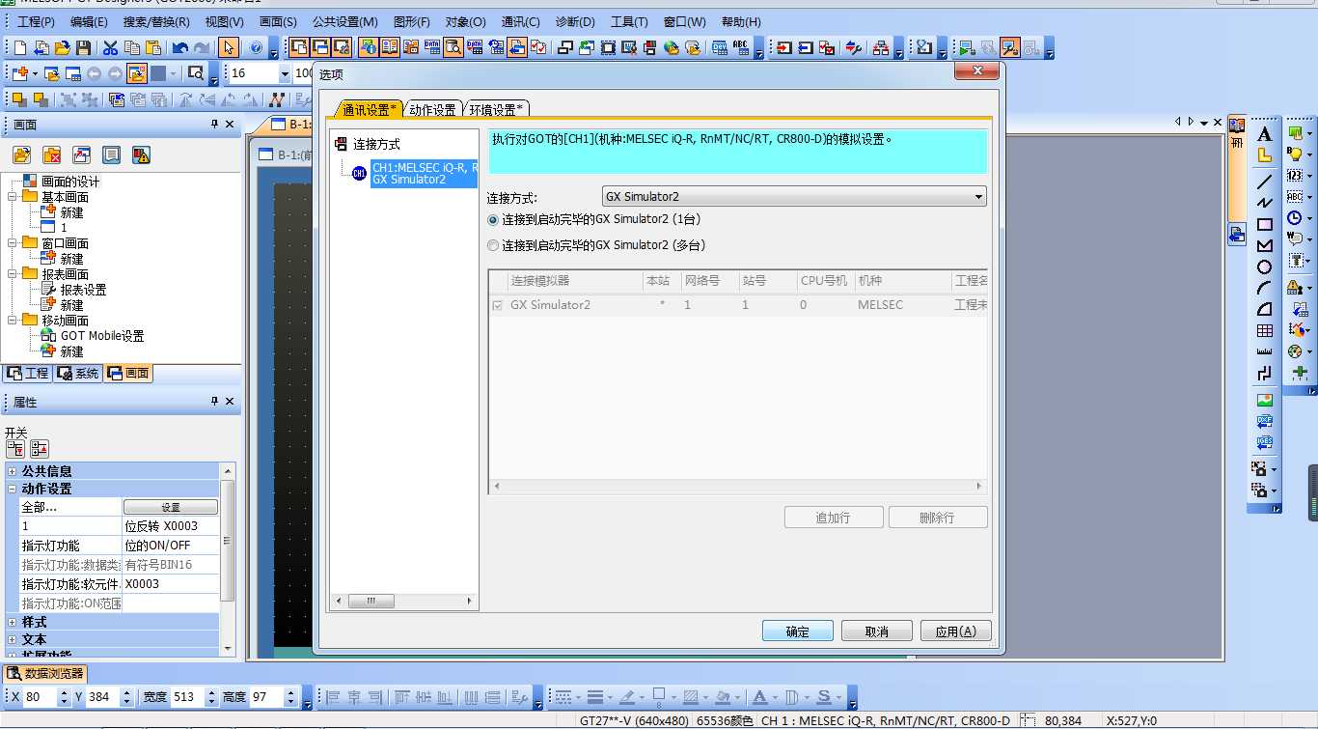Click the Scale ruler drawing tool
This screenshot has width=1318, height=729.
pos(1265,351)
